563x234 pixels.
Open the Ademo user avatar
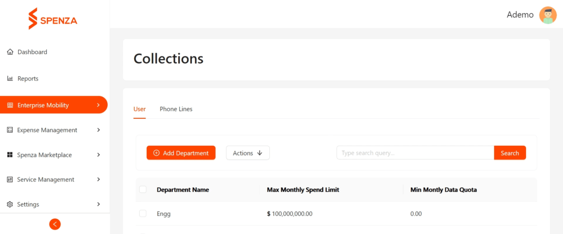[x=548, y=15]
